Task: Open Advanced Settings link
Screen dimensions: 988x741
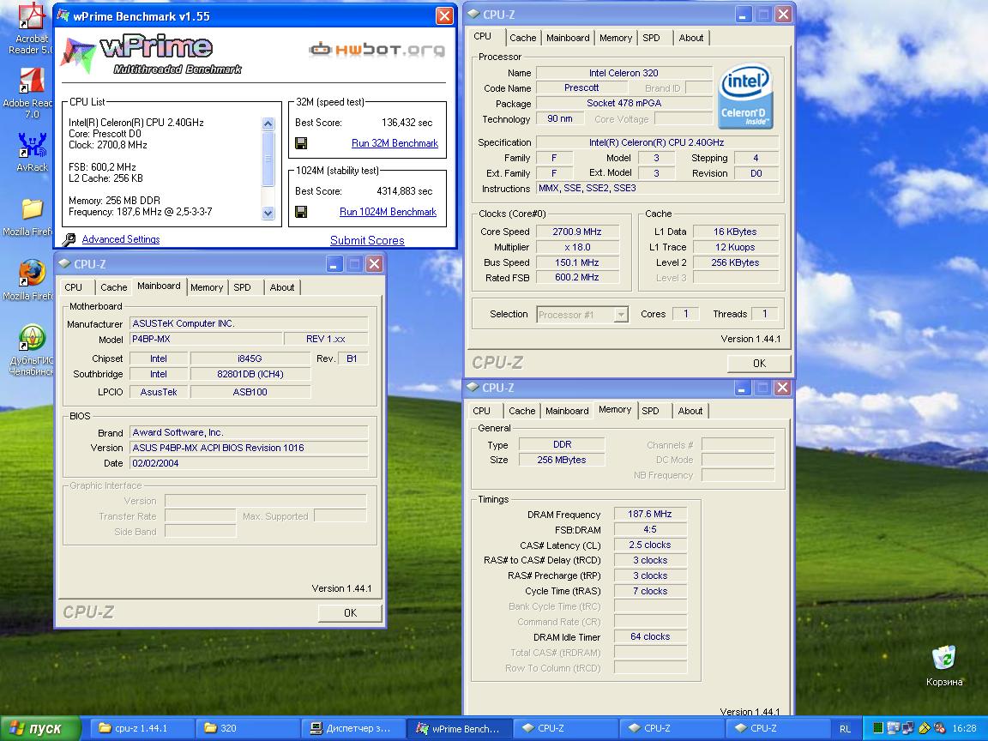Action: pyautogui.click(x=120, y=239)
